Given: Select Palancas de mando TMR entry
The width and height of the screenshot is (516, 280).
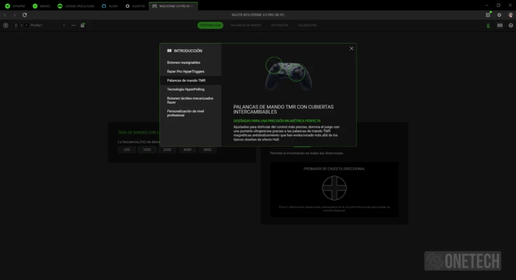Looking at the screenshot, I should pyautogui.click(x=190, y=80).
